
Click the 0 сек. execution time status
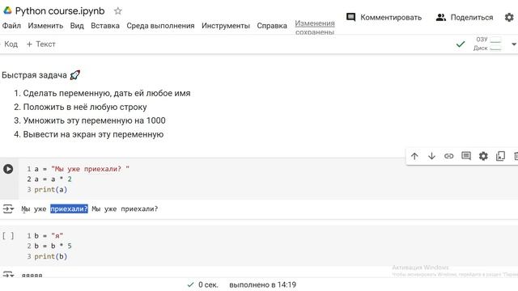pos(208,285)
